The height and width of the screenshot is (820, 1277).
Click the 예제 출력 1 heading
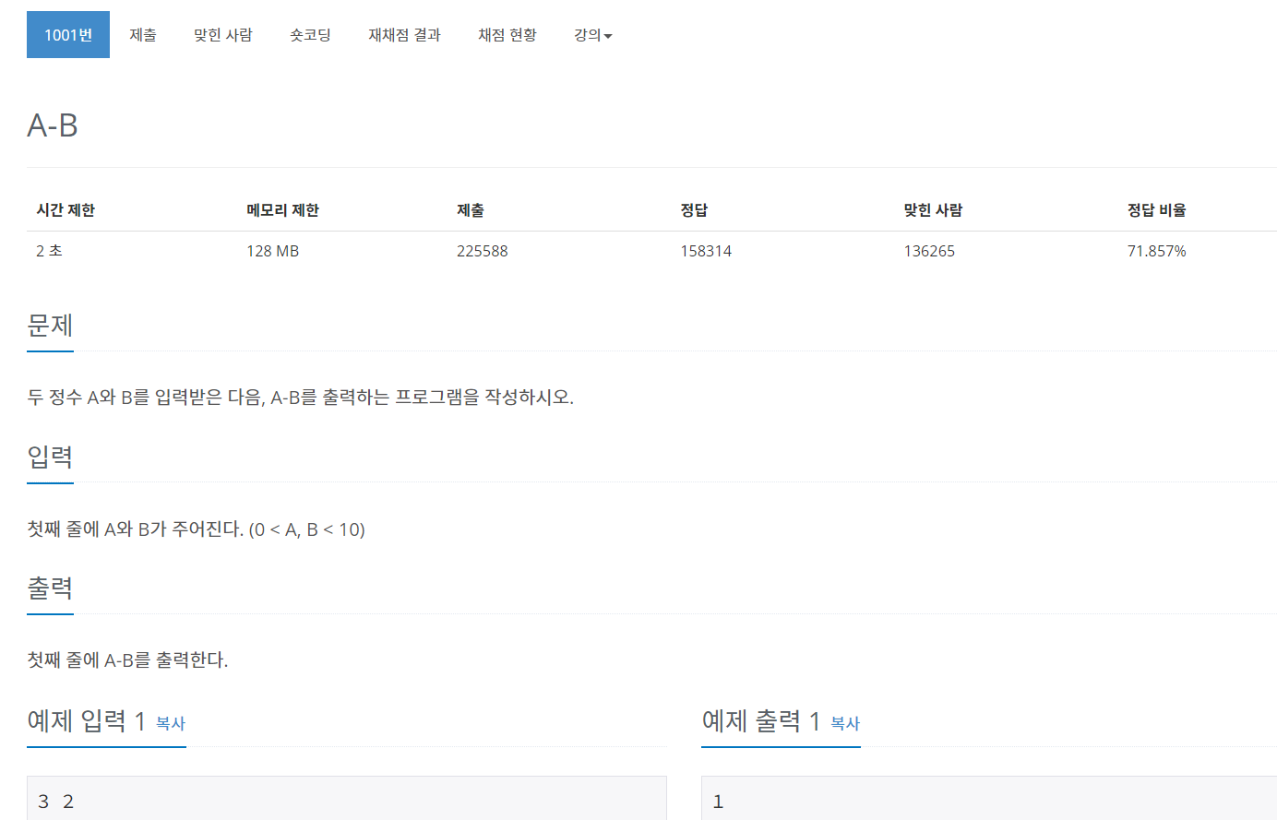tap(761, 720)
